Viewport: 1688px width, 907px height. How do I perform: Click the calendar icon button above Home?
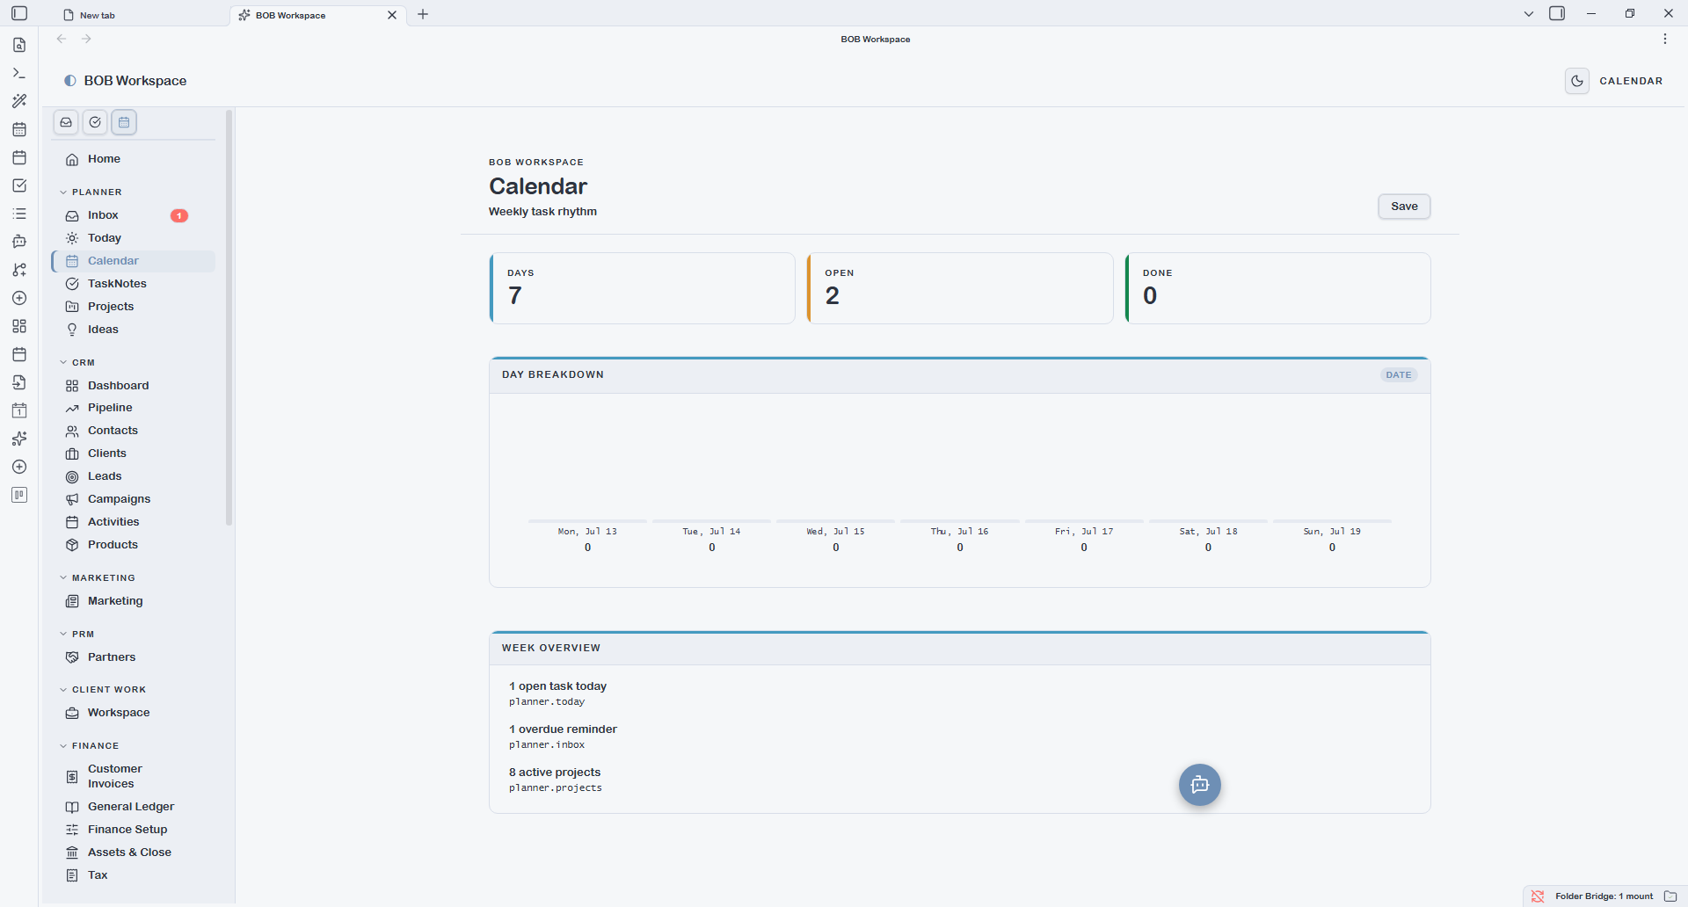pyautogui.click(x=124, y=122)
